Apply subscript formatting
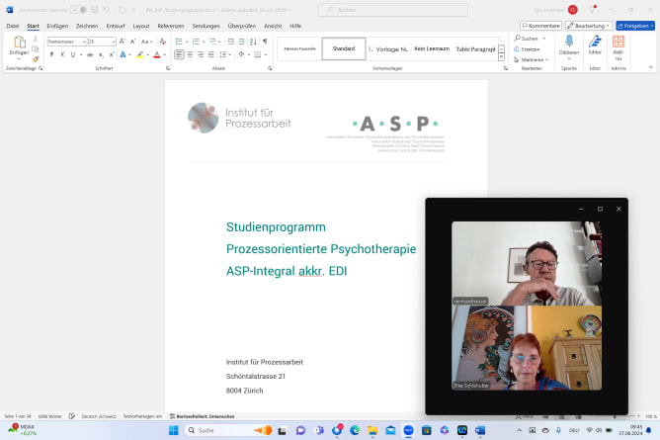This screenshot has width=660, height=440. pyautogui.click(x=101, y=54)
